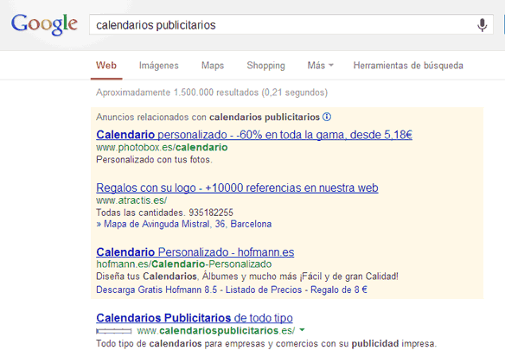The height and width of the screenshot is (363, 505).
Task: Open Calendario Personalizado hofmann.es ad
Action: 195,252
